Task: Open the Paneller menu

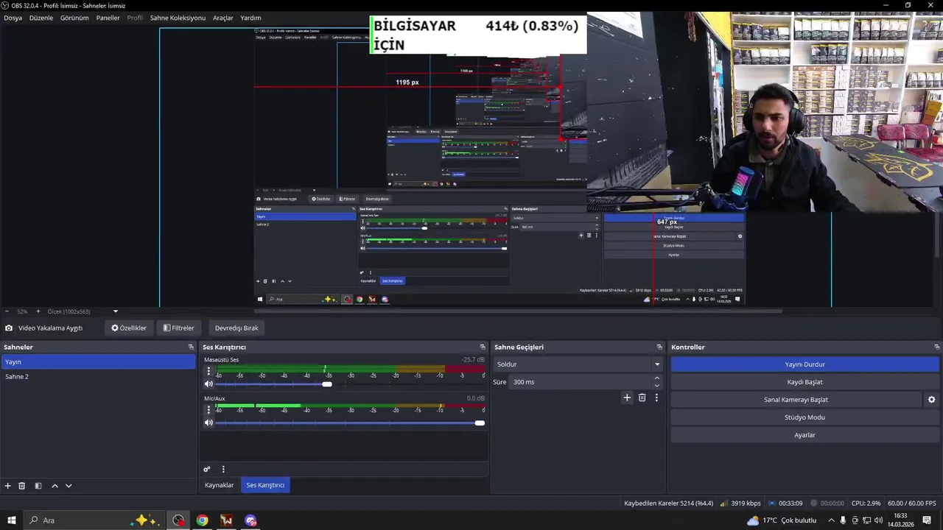Action: click(x=108, y=18)
